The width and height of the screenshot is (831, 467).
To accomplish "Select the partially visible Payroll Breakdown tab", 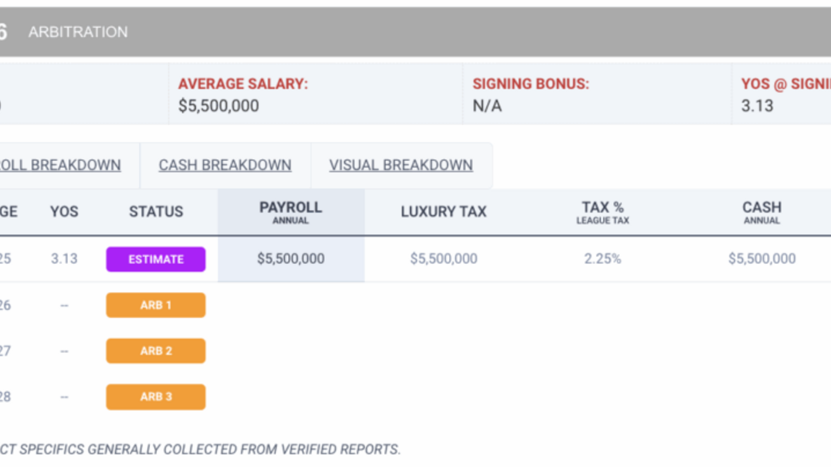I will tap(61, 165).
